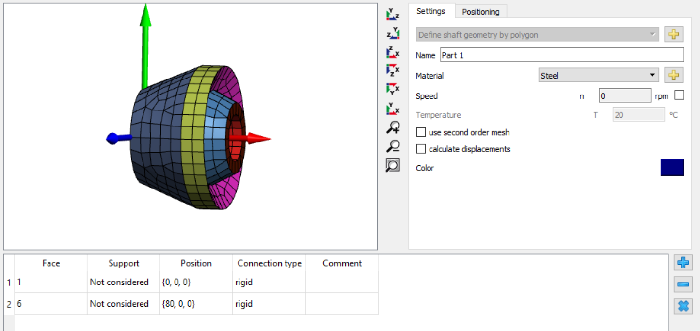Remove selected support using the minus button
700x331 pixels.
[683, 284]
